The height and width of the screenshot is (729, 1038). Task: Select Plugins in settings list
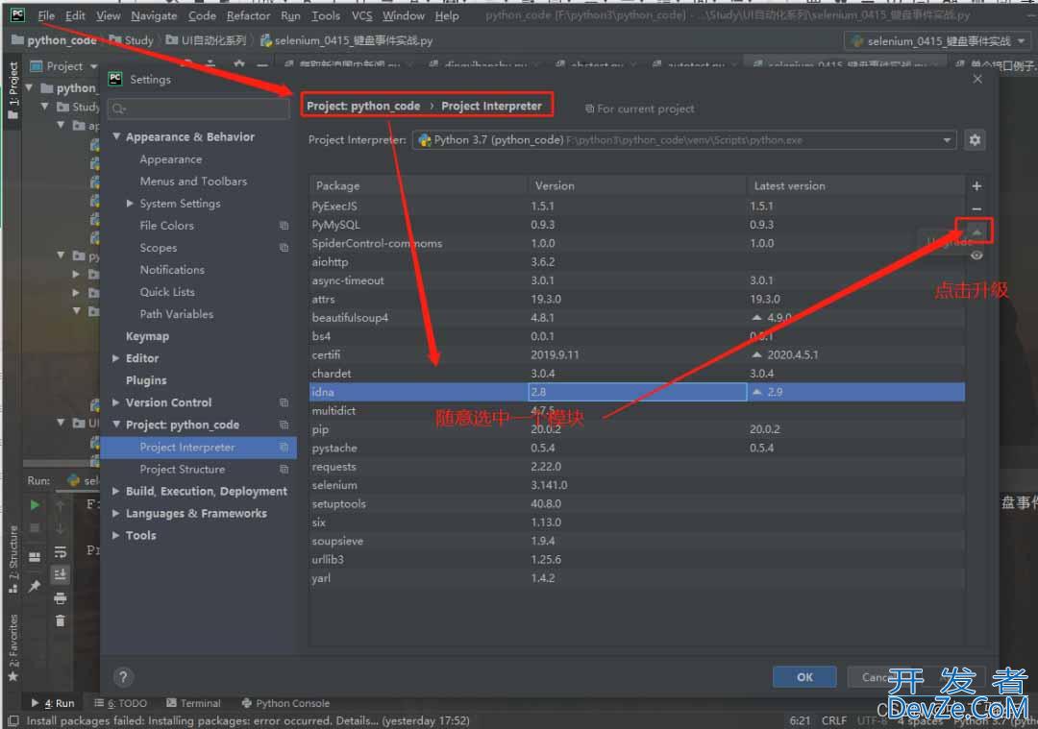point(146,381)
